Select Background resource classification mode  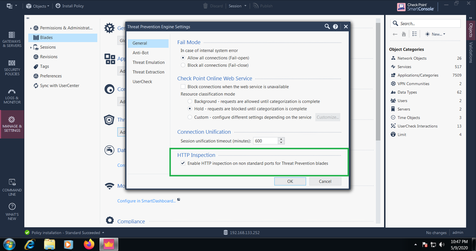point(191,101)
